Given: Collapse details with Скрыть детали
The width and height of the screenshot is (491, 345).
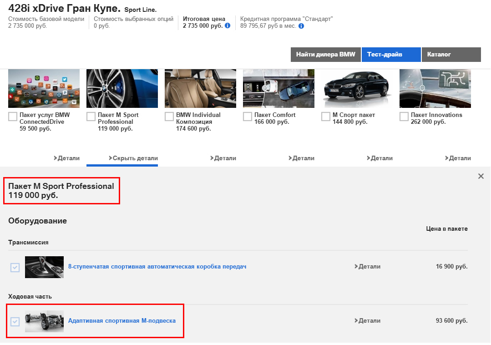Looking at the screenshot, I should tap(133, 158).
